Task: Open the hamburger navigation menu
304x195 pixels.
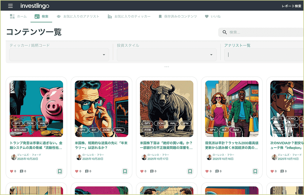Action: 10,6
